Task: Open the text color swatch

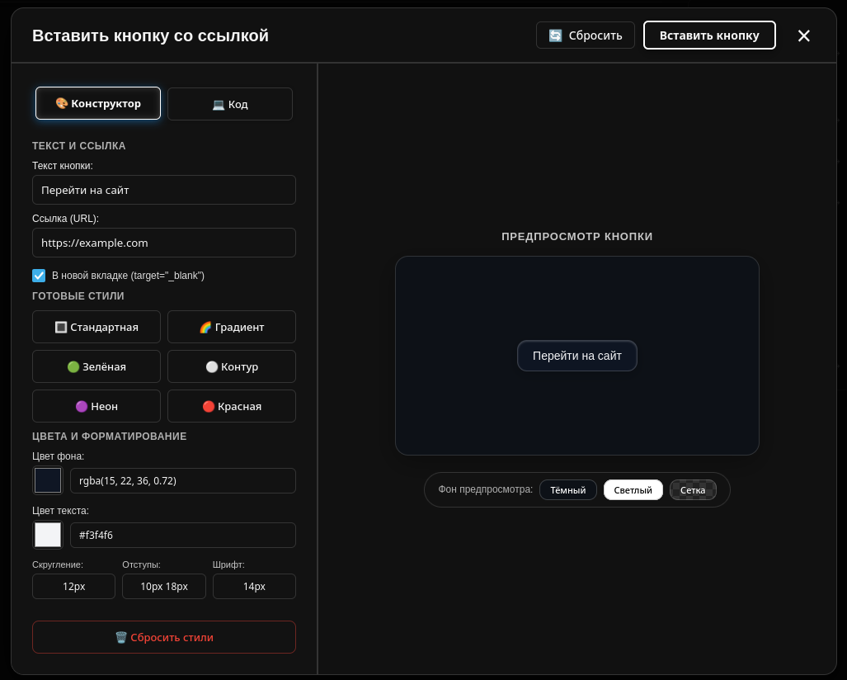Action: pos(48,535)
